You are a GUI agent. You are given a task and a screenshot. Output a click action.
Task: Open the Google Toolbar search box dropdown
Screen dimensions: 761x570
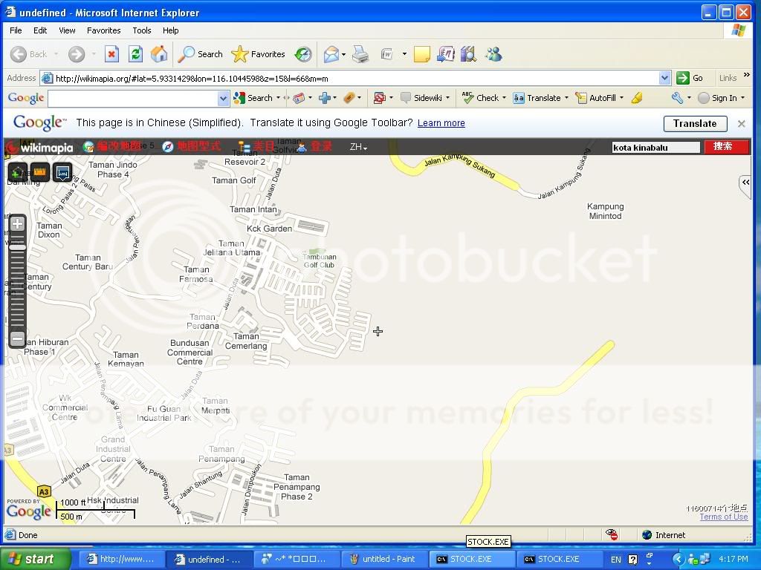point(223,98)
